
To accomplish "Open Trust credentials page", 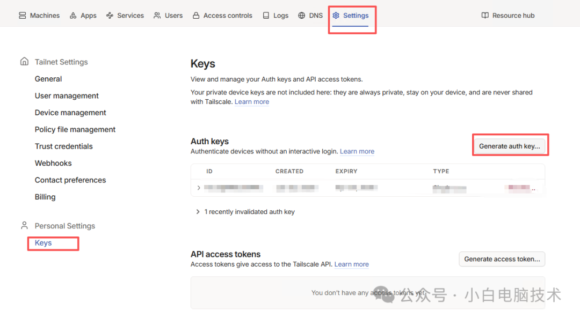I will coord(63,146).
